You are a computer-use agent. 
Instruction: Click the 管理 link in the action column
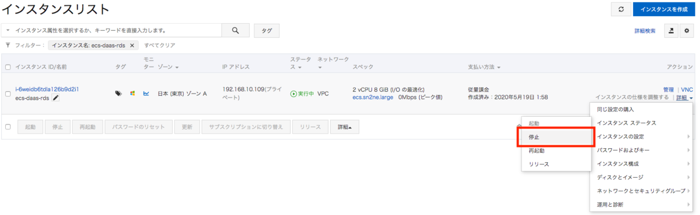pyautogui.click(x=668, y=89)
